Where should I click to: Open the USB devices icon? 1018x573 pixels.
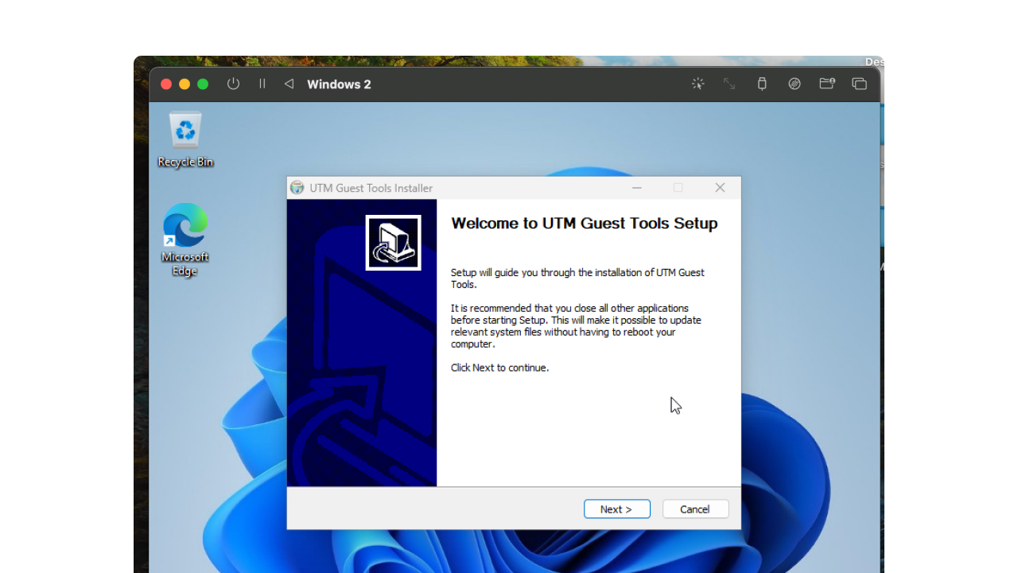click(x=762, y=84)
